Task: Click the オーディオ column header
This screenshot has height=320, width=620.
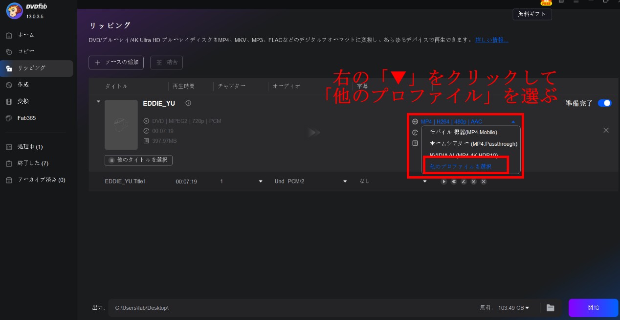Action: pos(287,86)
